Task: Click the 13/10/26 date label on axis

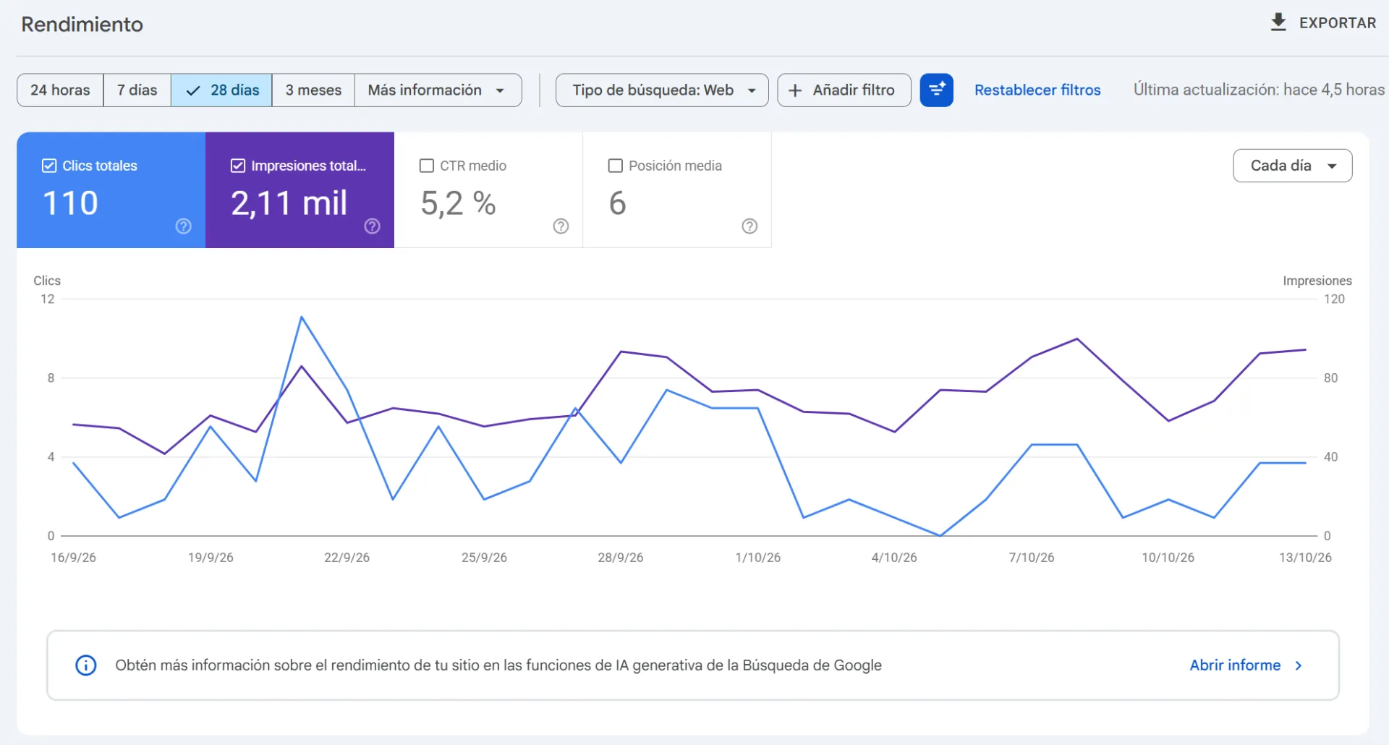Action: click(x=1305, y=558)
